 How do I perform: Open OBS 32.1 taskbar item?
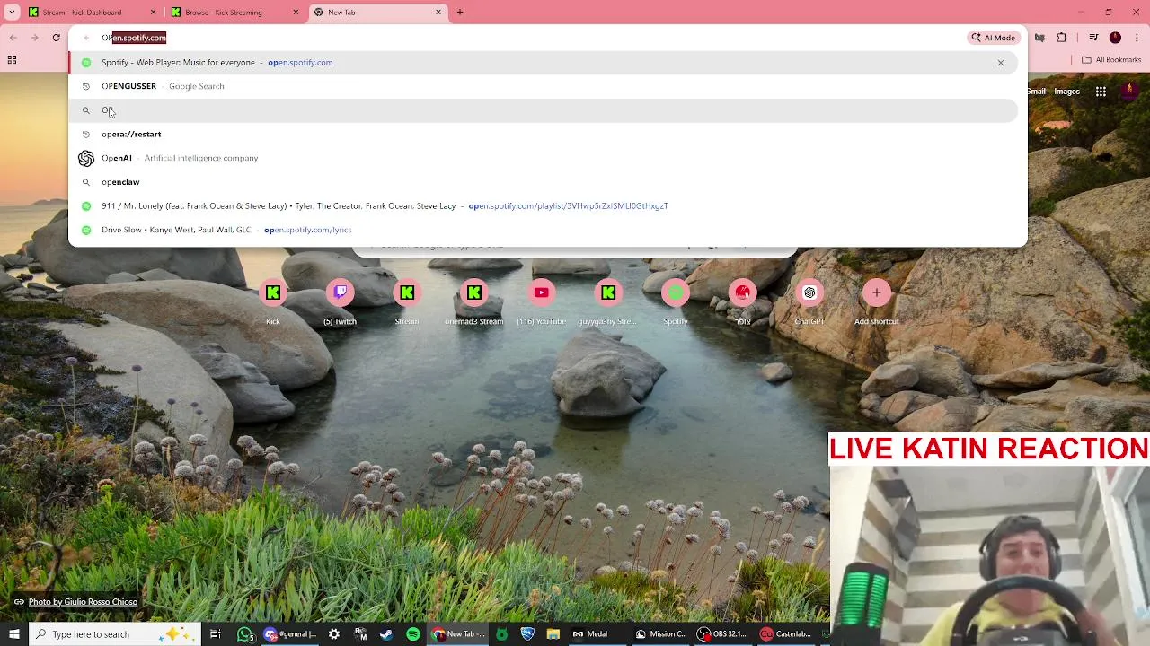[x=724, y=634]
